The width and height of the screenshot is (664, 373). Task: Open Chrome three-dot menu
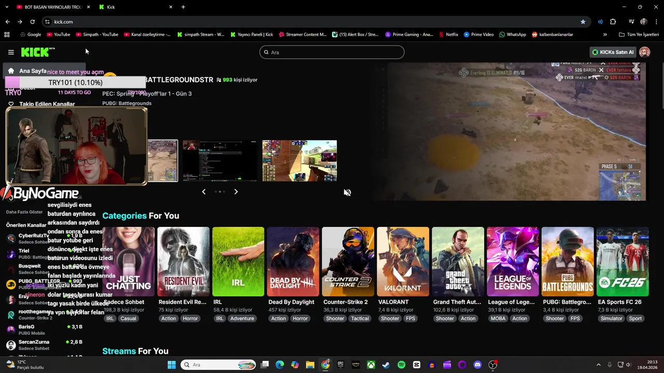tap(655, 22)
